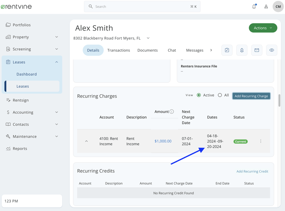Select the All view radio button
Image resolution: width=285 pixels, height=211 pixels.
220,95
